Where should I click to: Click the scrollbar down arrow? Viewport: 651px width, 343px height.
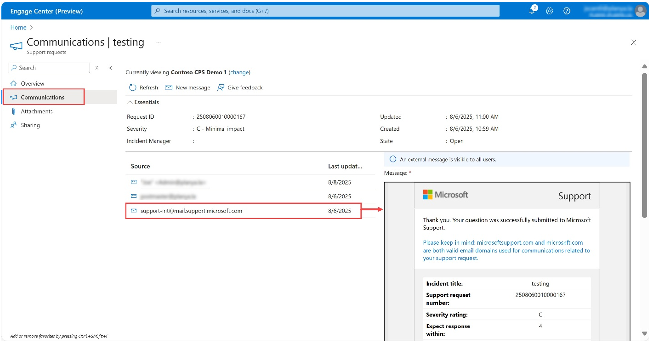644,333
